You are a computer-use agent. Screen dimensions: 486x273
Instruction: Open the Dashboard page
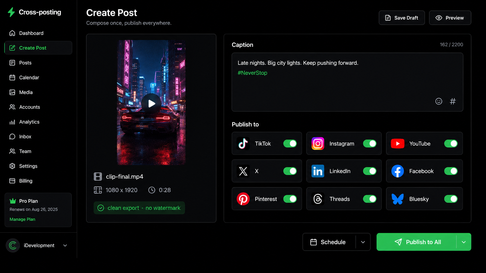(x=38, y=33)
